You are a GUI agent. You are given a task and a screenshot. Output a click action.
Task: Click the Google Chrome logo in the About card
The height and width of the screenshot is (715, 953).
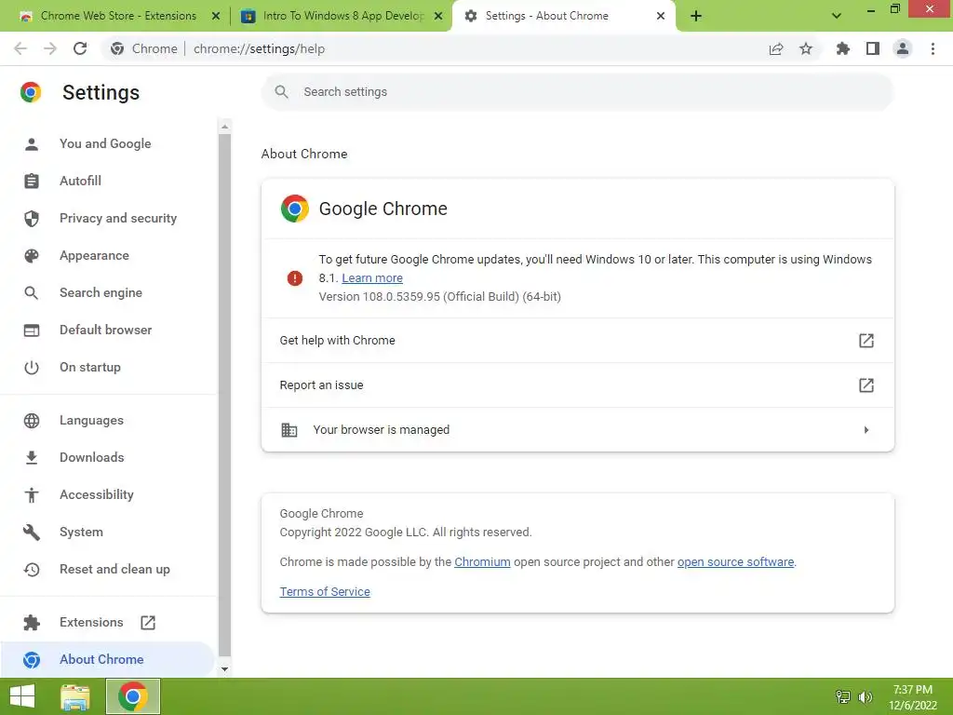295,209
